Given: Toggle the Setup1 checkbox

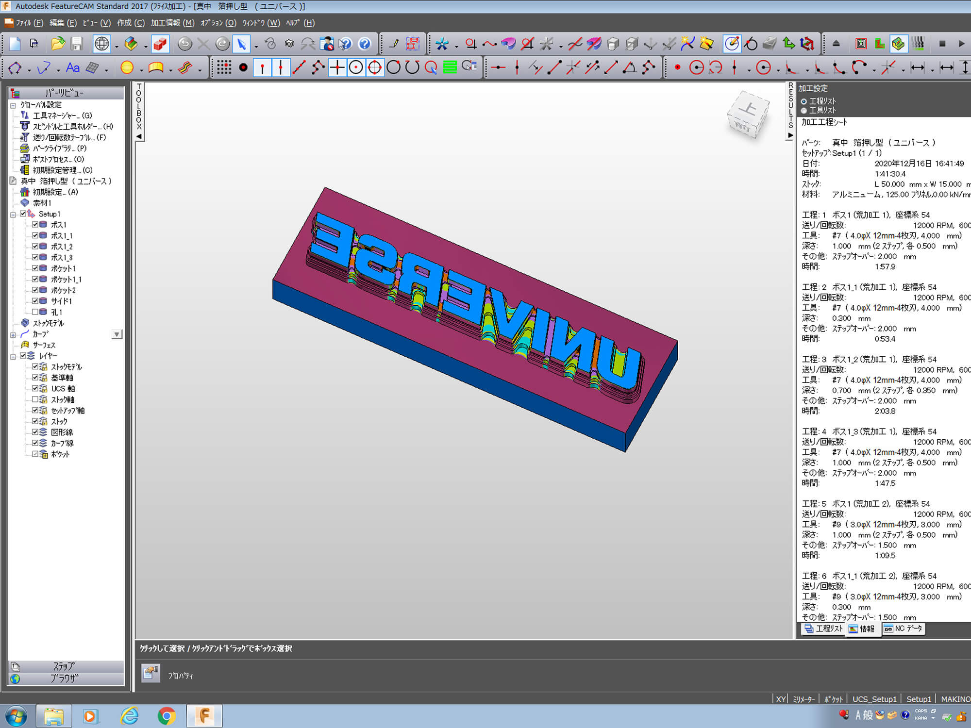Looking at the screenshot, I should pos(23,214).
